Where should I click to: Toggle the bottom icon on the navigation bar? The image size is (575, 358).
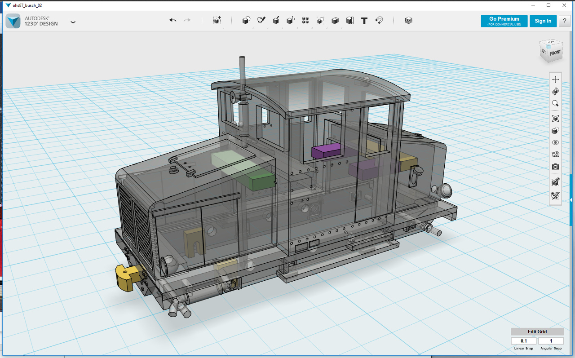pos(556,195)
